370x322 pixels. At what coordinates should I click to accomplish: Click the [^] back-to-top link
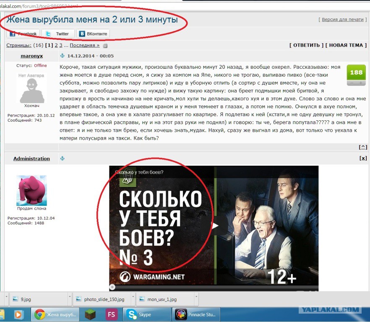point(363,147)
